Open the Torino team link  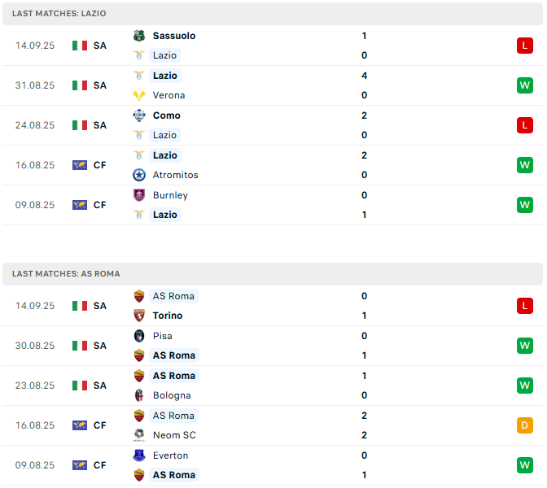[x=168, y=316]
